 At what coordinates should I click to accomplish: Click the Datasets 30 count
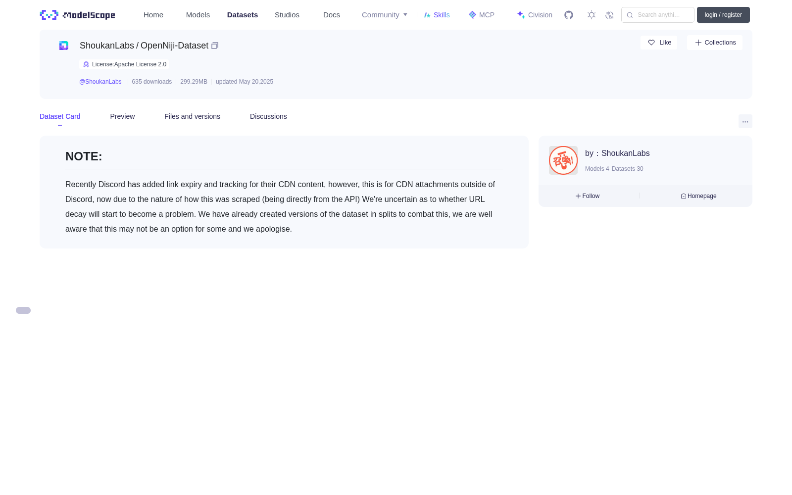click(x=628, y=169)
